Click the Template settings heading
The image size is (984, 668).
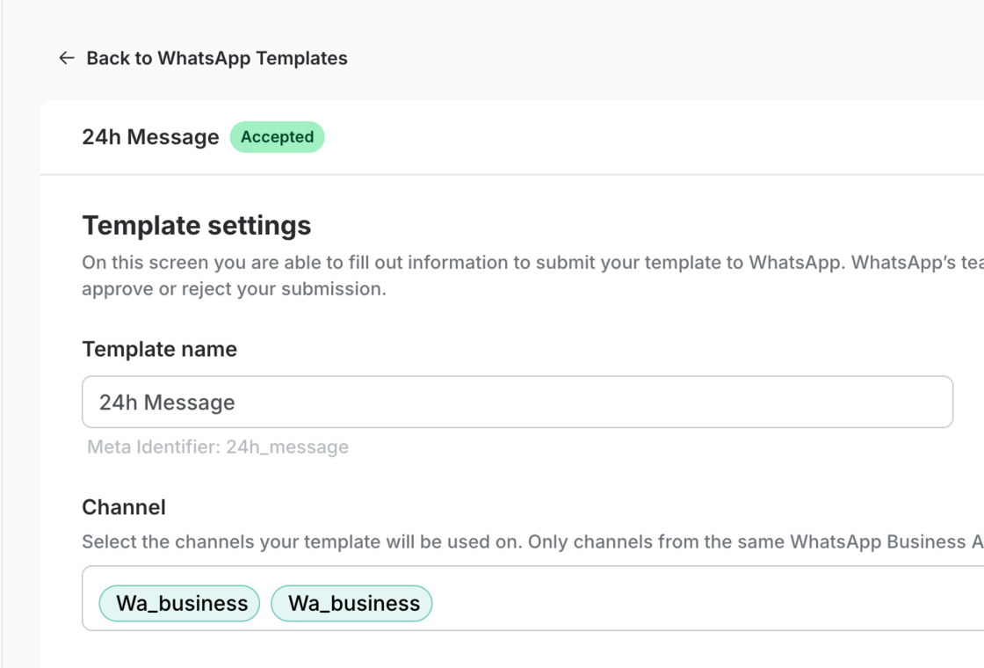tap(197, 225)
